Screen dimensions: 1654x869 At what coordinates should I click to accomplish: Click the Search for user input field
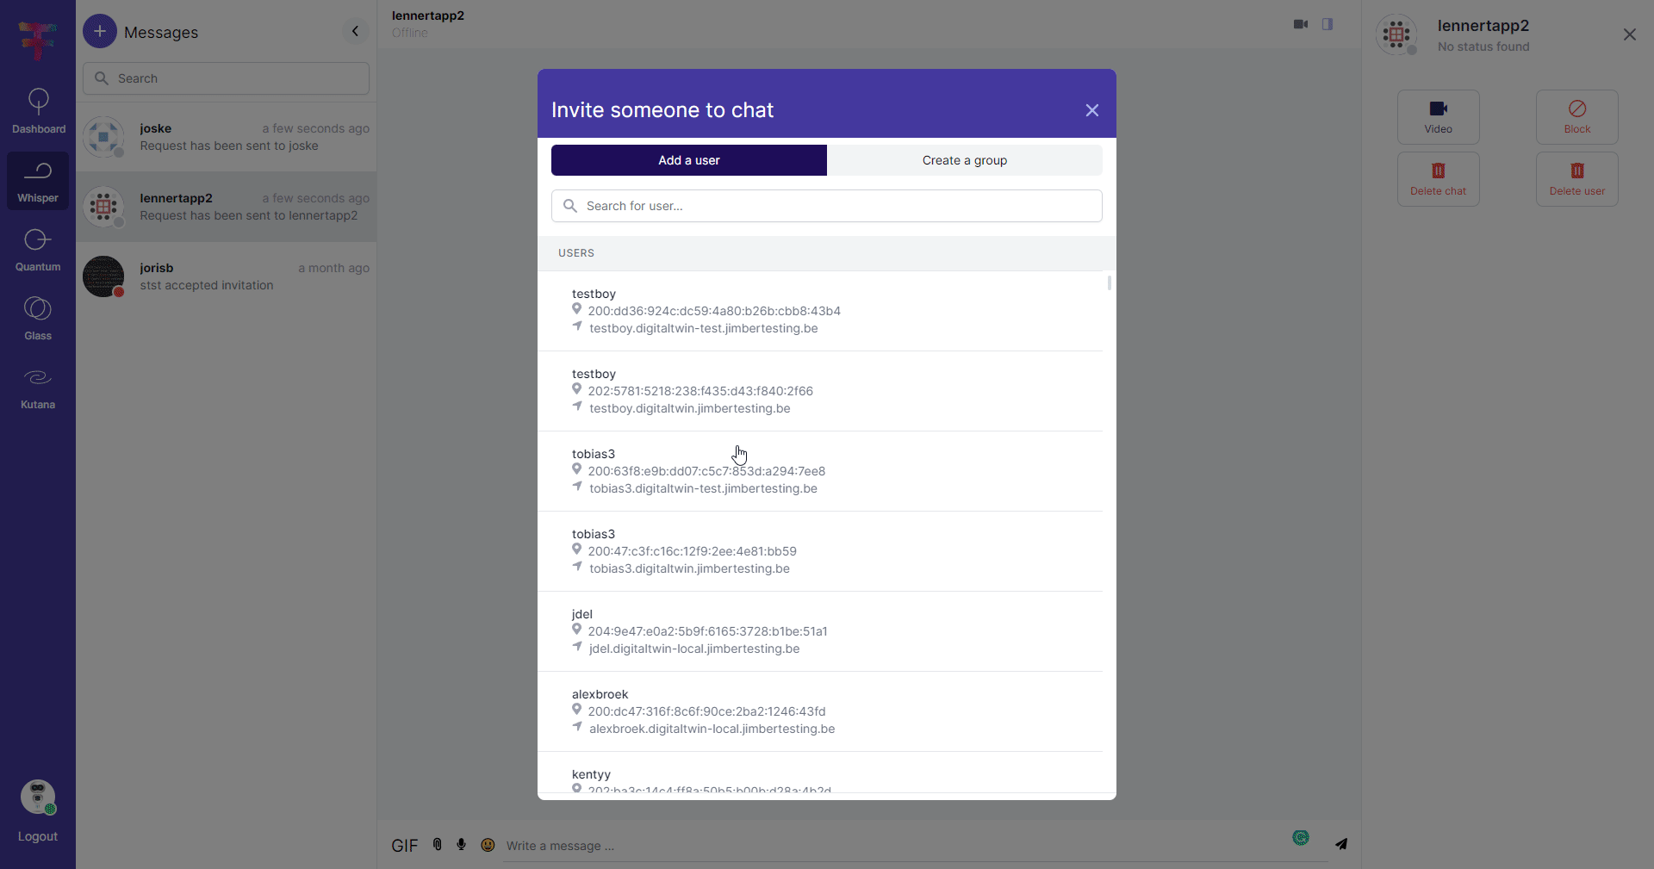(826, 206)
